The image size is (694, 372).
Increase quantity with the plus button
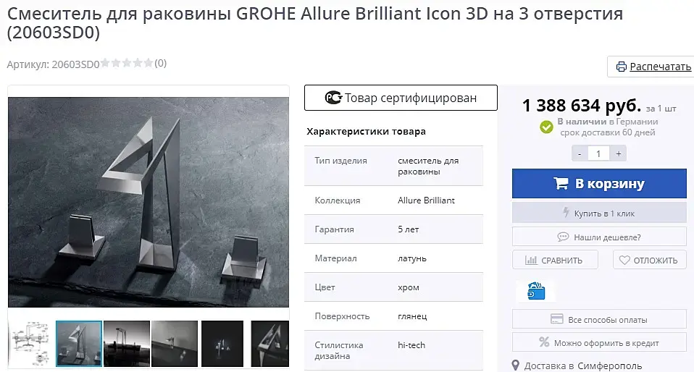(x=619, y=153)
